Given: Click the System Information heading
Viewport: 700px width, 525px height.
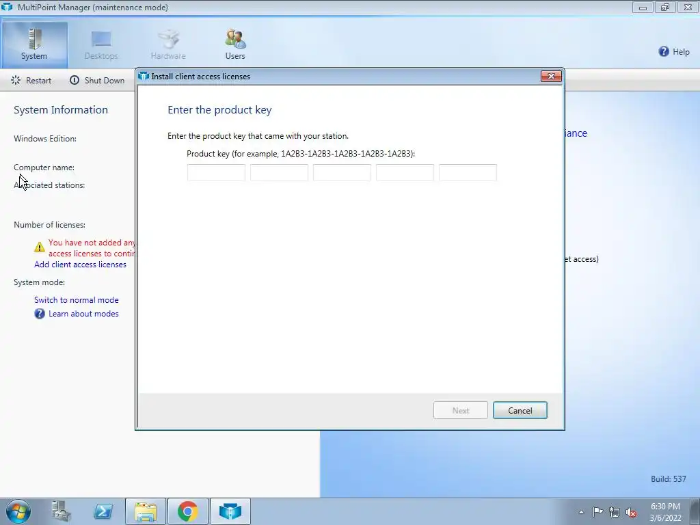Looking at the screenshot, I should (61, 110).
